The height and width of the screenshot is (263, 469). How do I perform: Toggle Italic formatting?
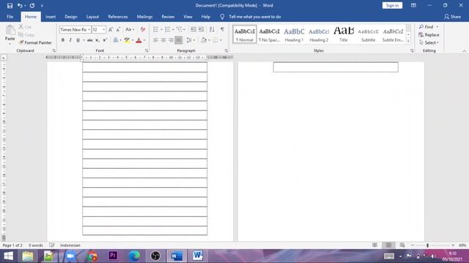70,40
